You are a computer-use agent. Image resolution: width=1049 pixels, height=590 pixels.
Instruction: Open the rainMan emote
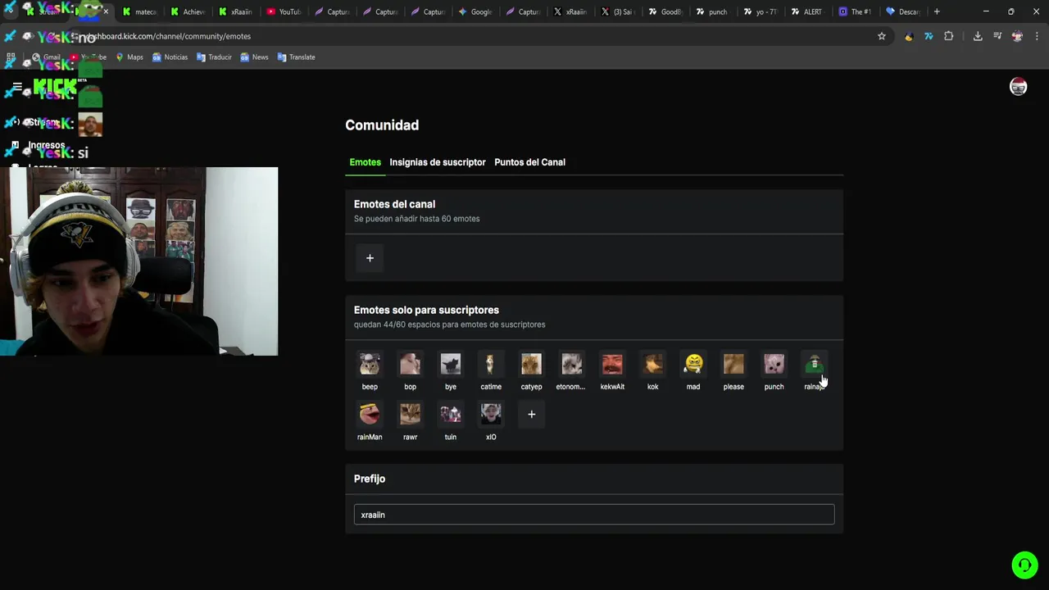tap(370, 414)
